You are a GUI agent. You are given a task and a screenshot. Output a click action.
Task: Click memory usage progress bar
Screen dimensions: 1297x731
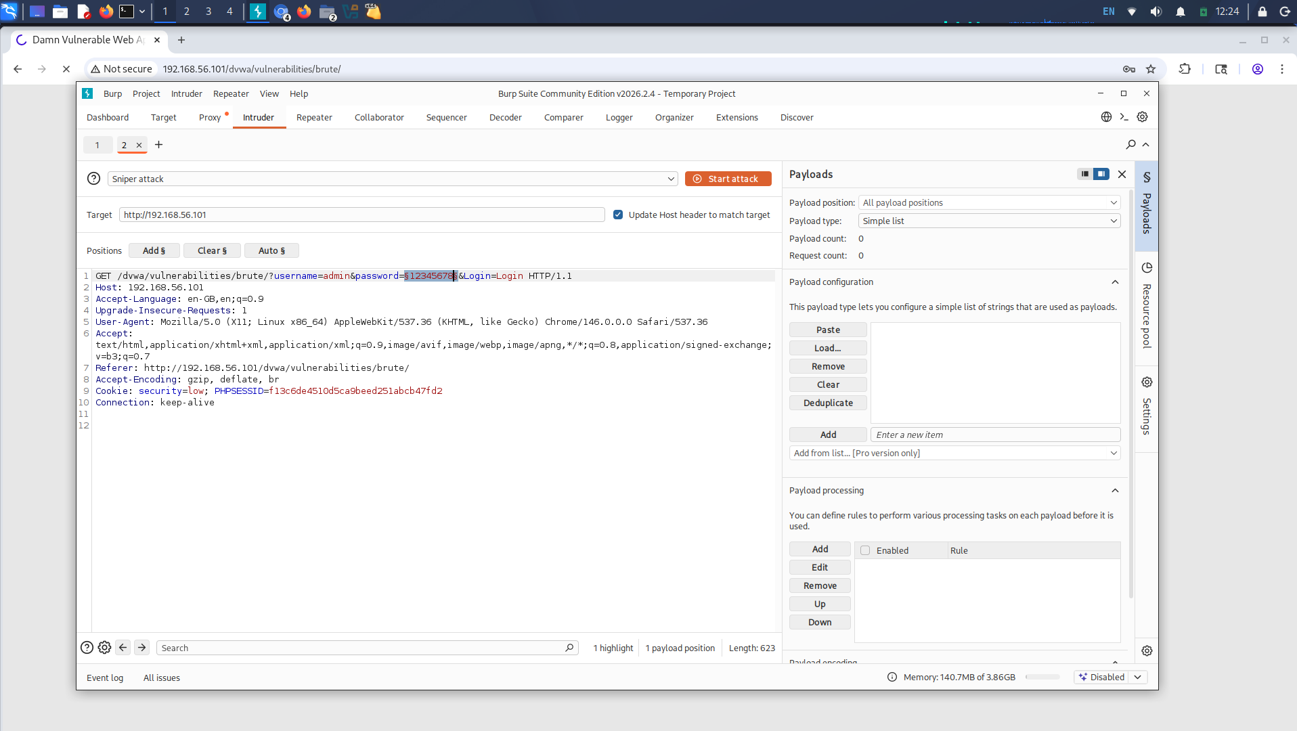pyautogui.click(x=1042, y=677)
